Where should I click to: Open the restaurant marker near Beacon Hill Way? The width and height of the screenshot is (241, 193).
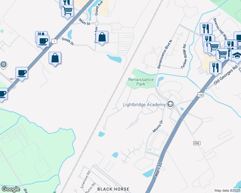pyautogui.click(x=206, y=29)
